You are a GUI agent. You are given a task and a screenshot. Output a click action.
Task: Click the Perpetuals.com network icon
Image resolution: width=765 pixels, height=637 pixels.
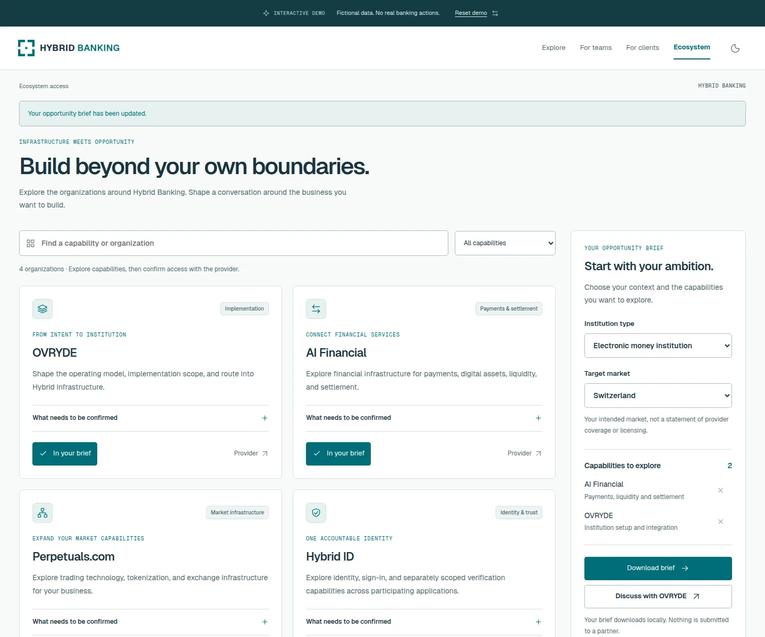tap(42, 513)
